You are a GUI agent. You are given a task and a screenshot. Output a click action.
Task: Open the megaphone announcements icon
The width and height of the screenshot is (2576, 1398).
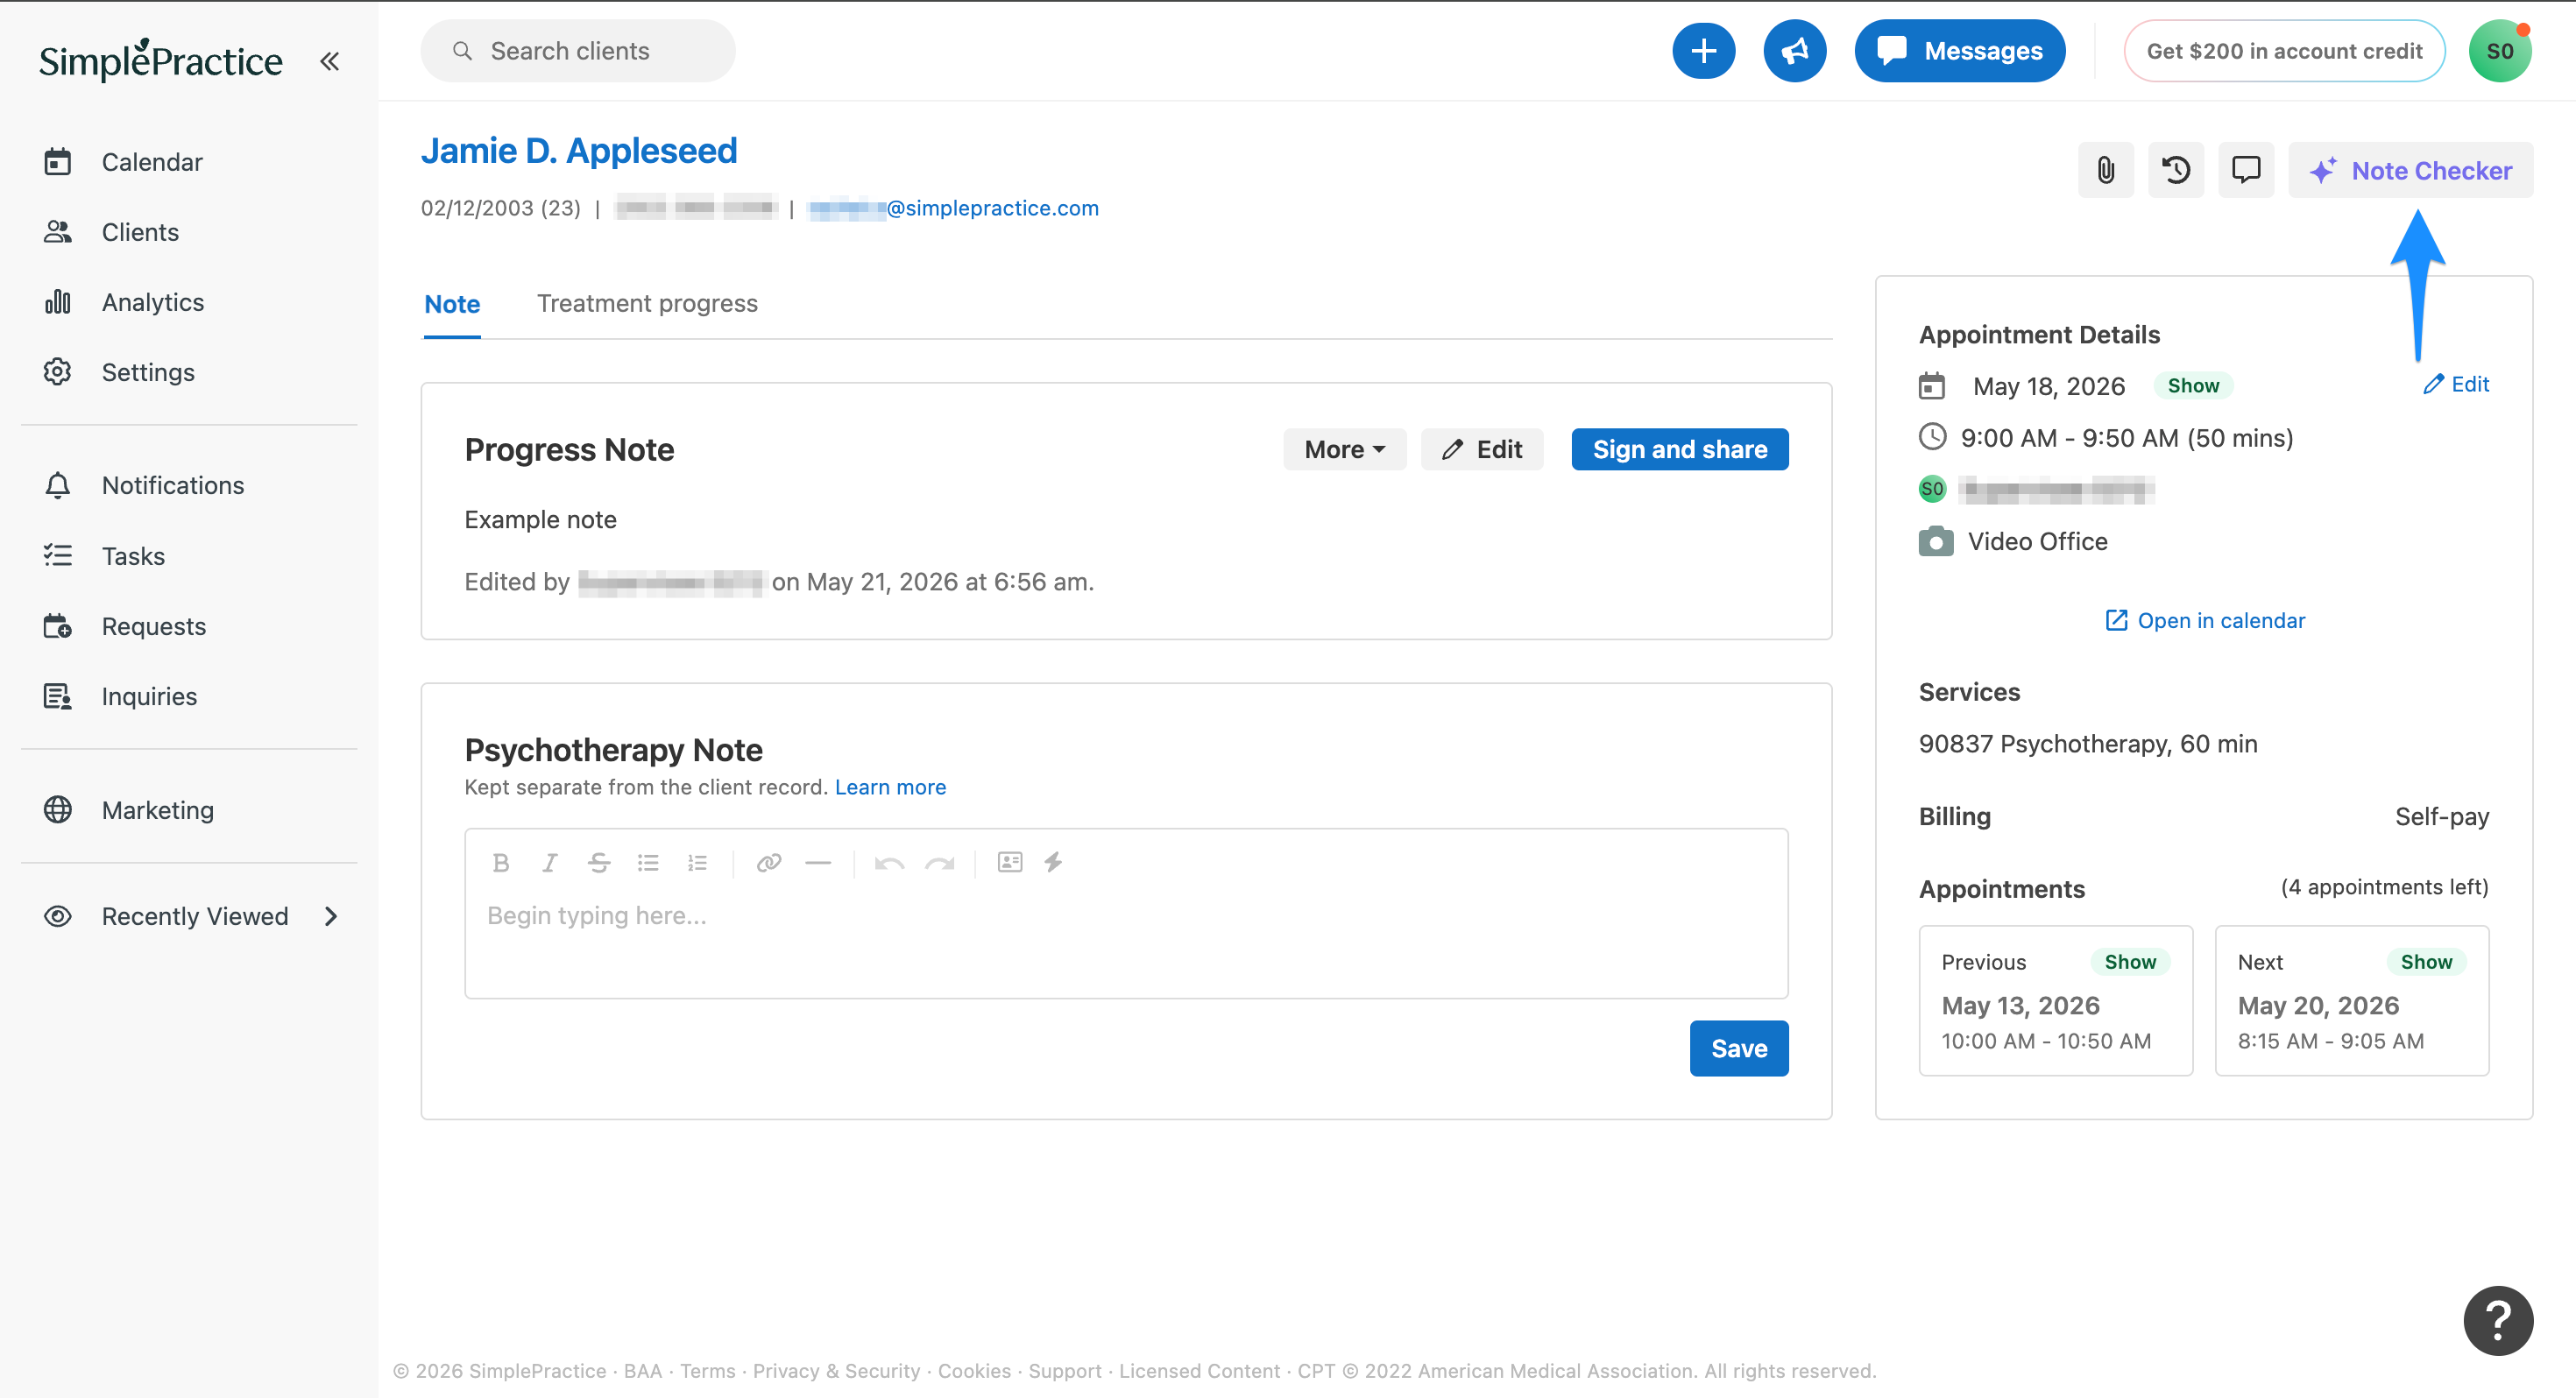(1794, 50)
